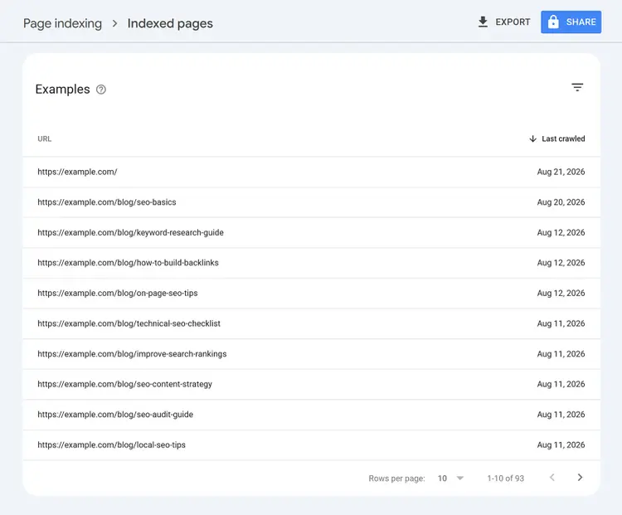Select the how-to-build-backlinks URL row

point(311,263)
